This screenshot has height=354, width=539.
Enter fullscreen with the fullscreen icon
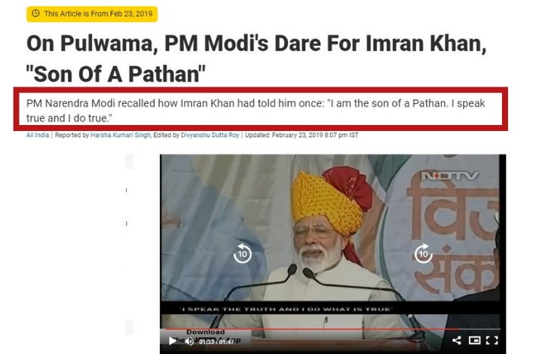[492, 340]
